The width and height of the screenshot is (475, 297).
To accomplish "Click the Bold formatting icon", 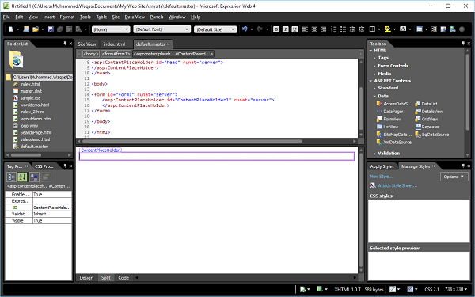I will click(x=276, y=29).
